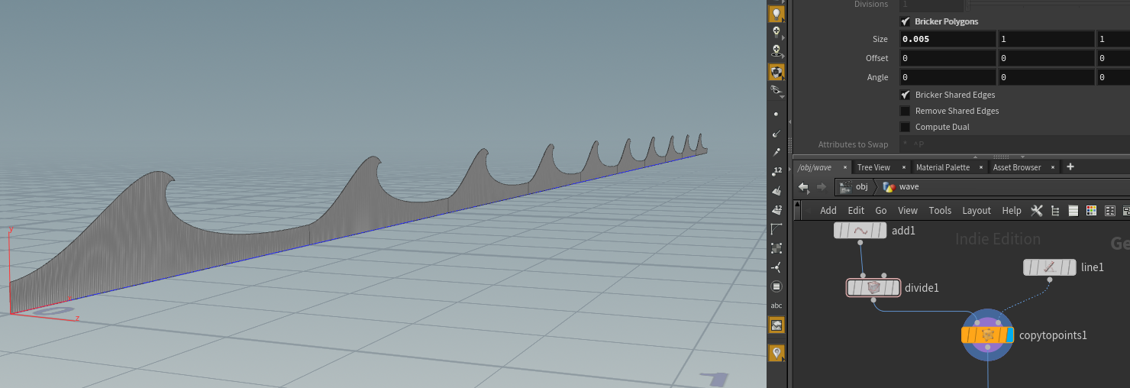
Task: Toggle display points dot icon
Action: coord(776,114)
